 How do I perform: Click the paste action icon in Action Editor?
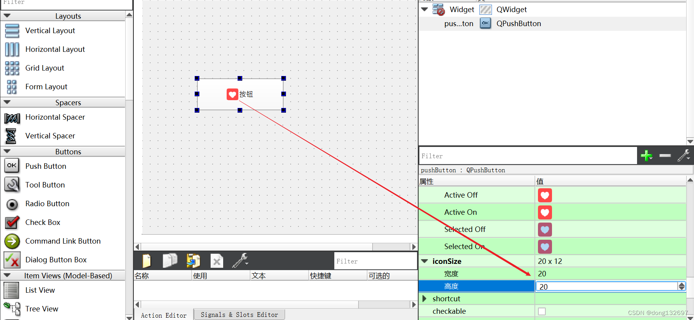(x=193, y=261)
